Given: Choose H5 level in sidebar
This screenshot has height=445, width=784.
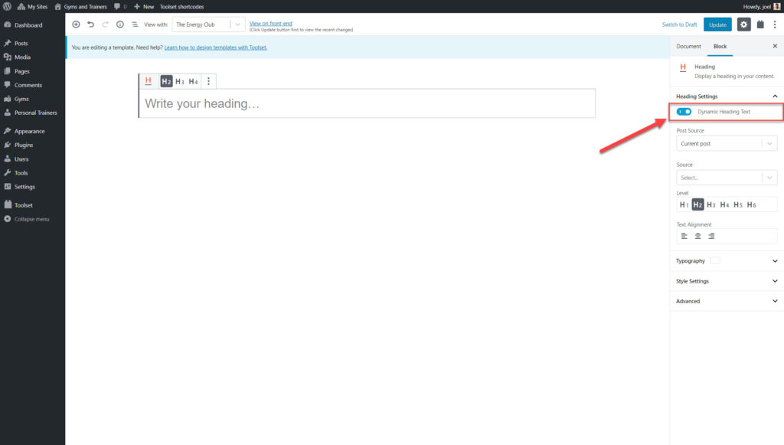Looking at the screenshot, I should (738, 205).
